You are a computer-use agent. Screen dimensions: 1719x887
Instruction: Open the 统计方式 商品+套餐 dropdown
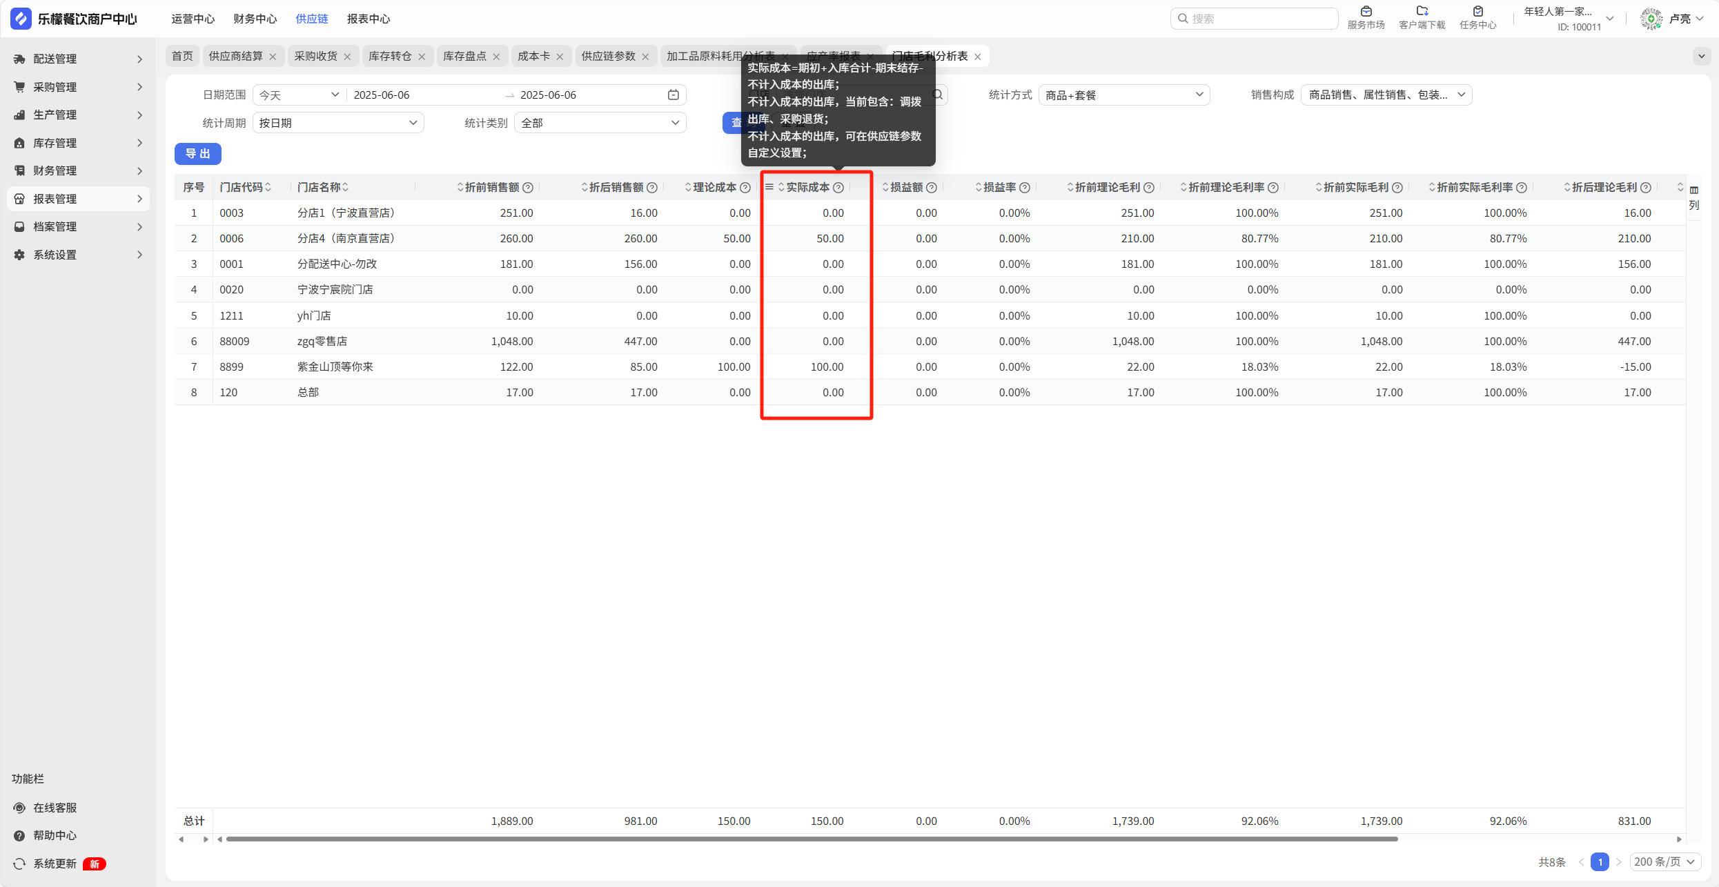click(1123, 95)
